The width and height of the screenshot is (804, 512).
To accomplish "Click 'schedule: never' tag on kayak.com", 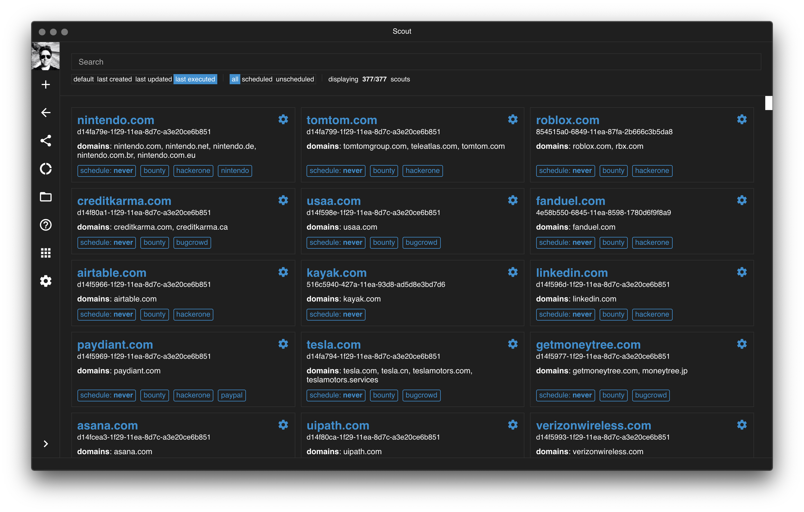I will pyautogui.click(x=335, y=314).
